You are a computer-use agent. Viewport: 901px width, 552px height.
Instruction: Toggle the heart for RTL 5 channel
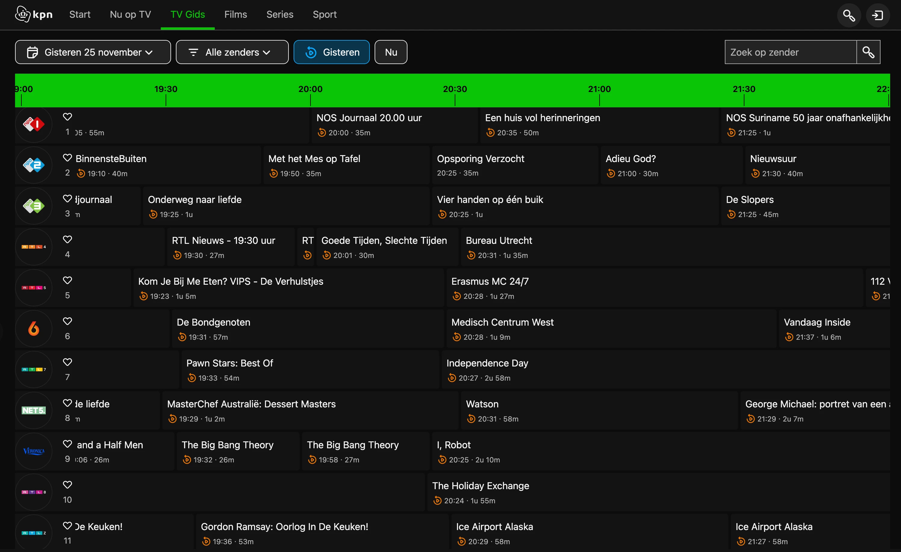coord(67,281)
